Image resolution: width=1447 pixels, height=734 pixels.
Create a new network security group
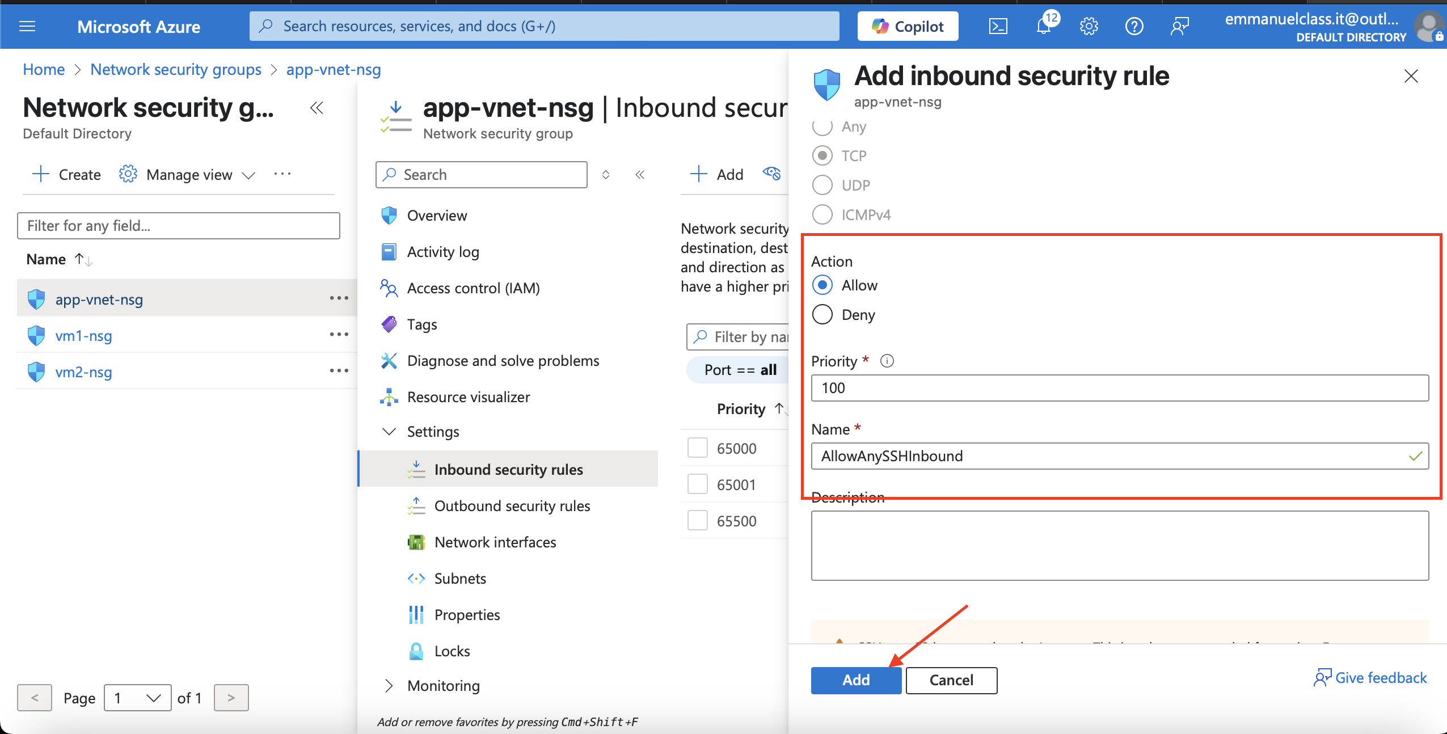66,174
